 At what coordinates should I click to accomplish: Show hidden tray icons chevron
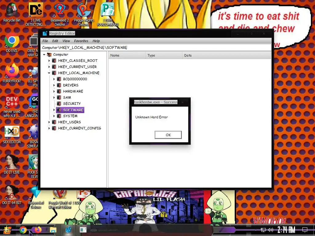pyautogui.click(x=256, y=230)
